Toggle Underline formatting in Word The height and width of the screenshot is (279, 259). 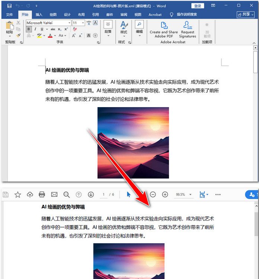(x=42, y=29)
